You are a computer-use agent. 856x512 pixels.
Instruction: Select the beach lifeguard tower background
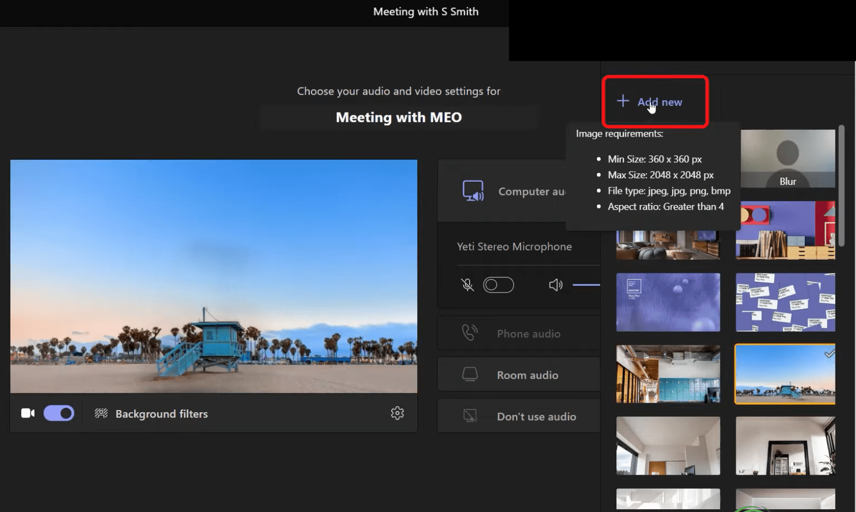click(785, 374)
